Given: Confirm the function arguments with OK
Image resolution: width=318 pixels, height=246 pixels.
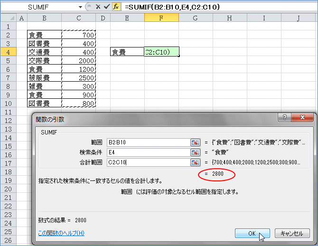Looking at the screenshot, I should 253,233.
